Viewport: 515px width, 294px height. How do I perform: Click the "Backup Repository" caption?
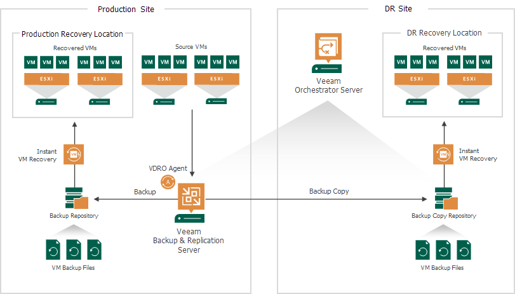click(74, 215)
